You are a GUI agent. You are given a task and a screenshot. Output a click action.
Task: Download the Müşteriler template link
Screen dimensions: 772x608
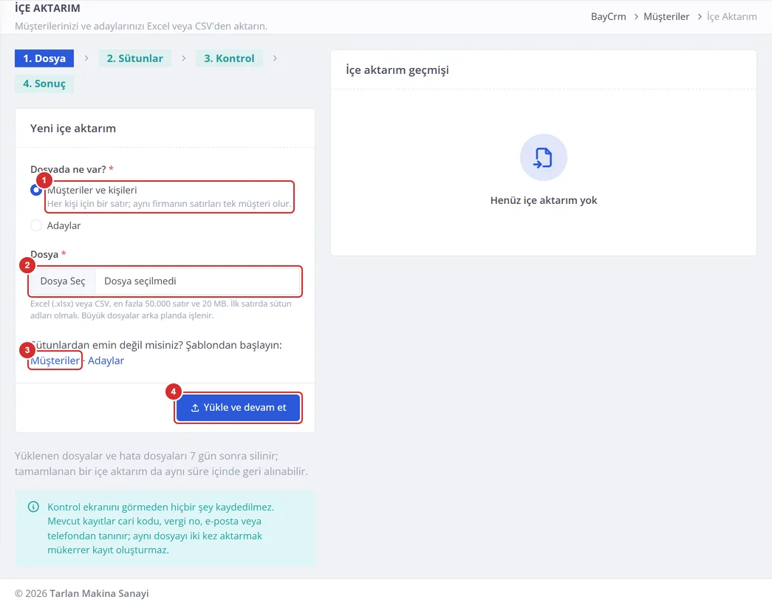(x=55, y=361)
